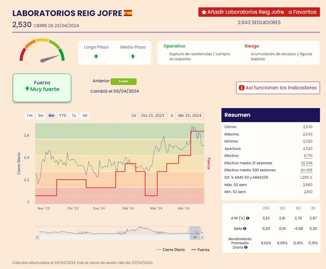This screenshot has height=269, width=326.
Task: Click the Rendimiento 20 value 0,16%
Action: [313, 243]
